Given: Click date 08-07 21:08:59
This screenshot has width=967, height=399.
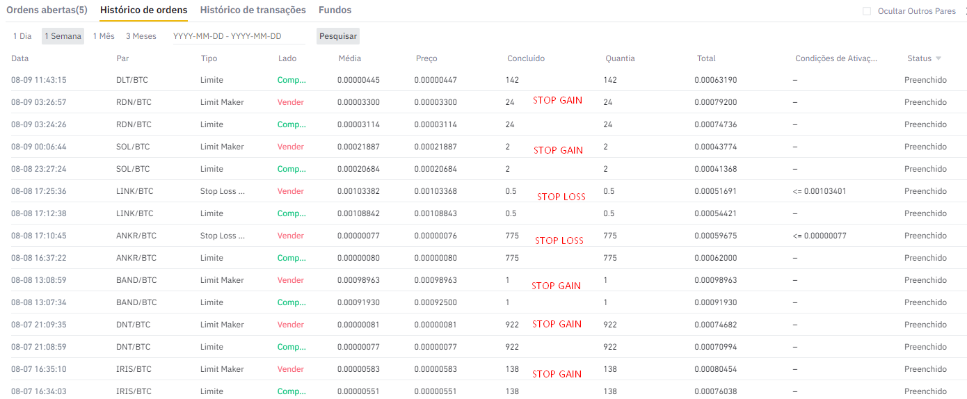Looking at the screenshot, I should (x=39, y=347).
